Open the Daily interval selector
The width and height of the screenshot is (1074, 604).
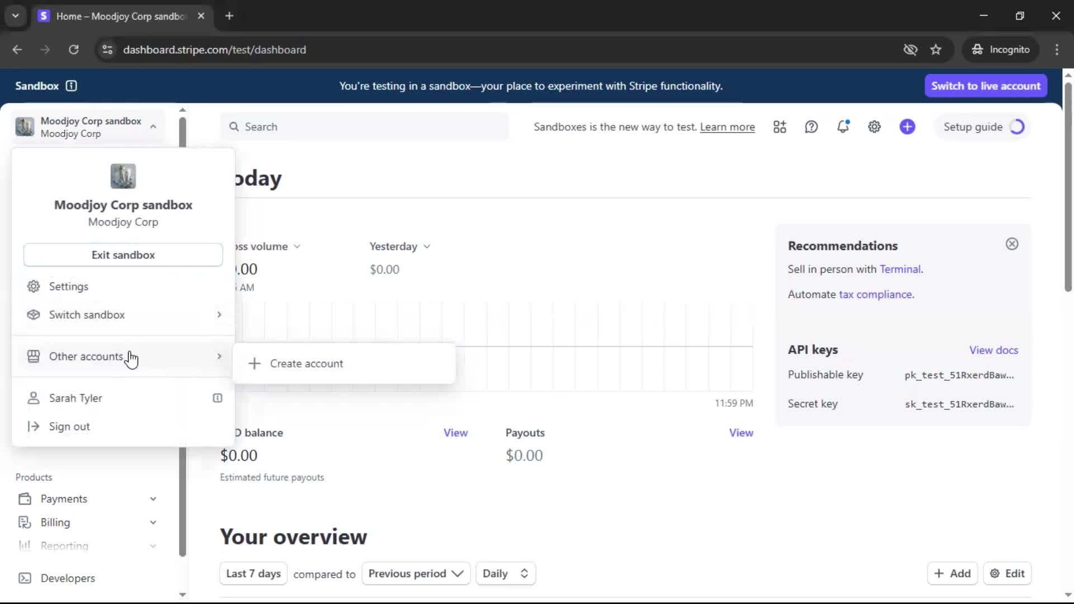[x=506, y=574]
